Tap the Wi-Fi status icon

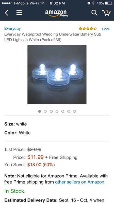point(42,3)
